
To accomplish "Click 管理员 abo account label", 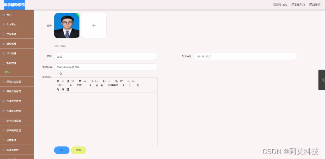I will pos(280,5).
